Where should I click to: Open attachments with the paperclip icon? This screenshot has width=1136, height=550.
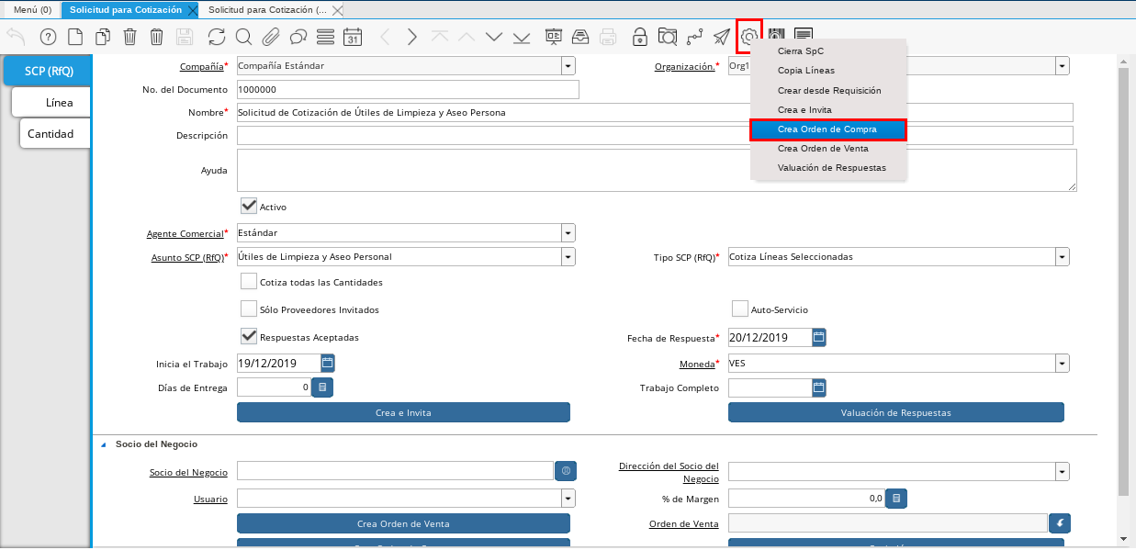point(271,37)
